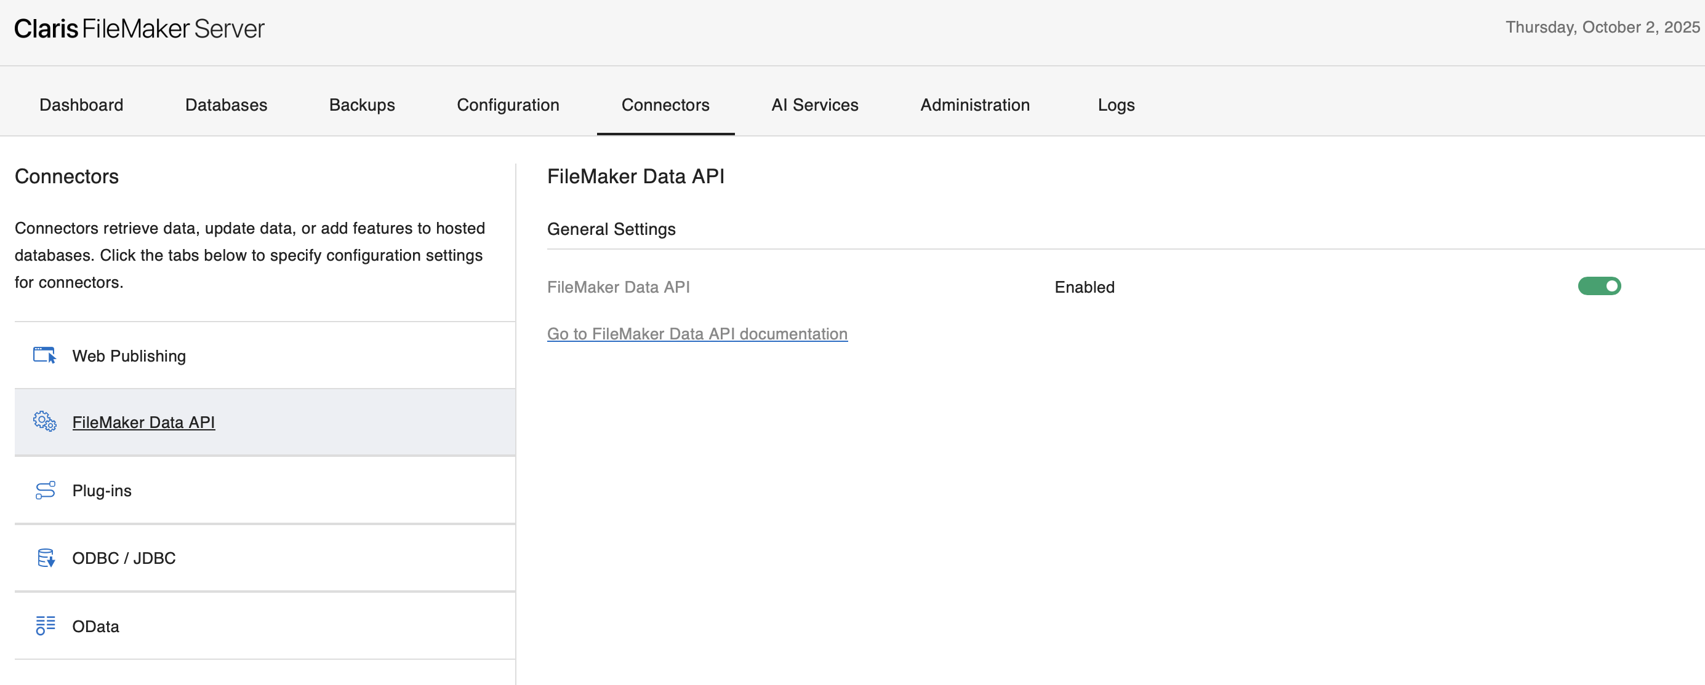The width and height of the screenshot is (1705, 685).
Task: Open the Databases tab
Action: click(226, 105)
